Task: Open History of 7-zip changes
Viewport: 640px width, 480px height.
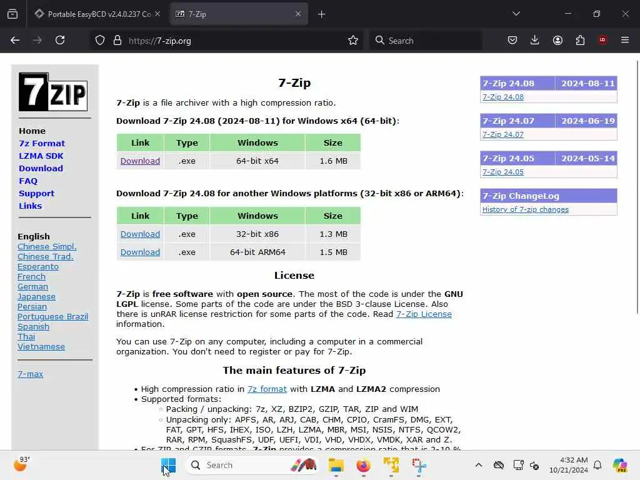Action: [x=525, y=210]
